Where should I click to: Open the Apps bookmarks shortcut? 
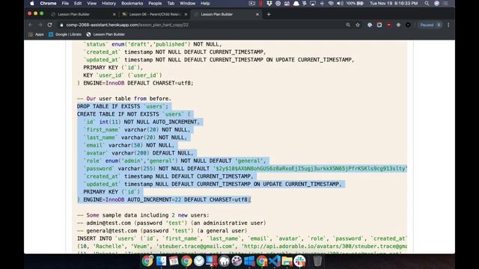tap(36, 34)
